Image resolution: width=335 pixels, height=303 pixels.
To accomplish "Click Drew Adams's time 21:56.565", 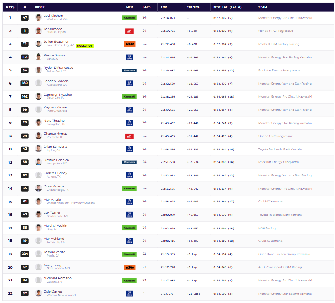I will [x=168, y=189].
